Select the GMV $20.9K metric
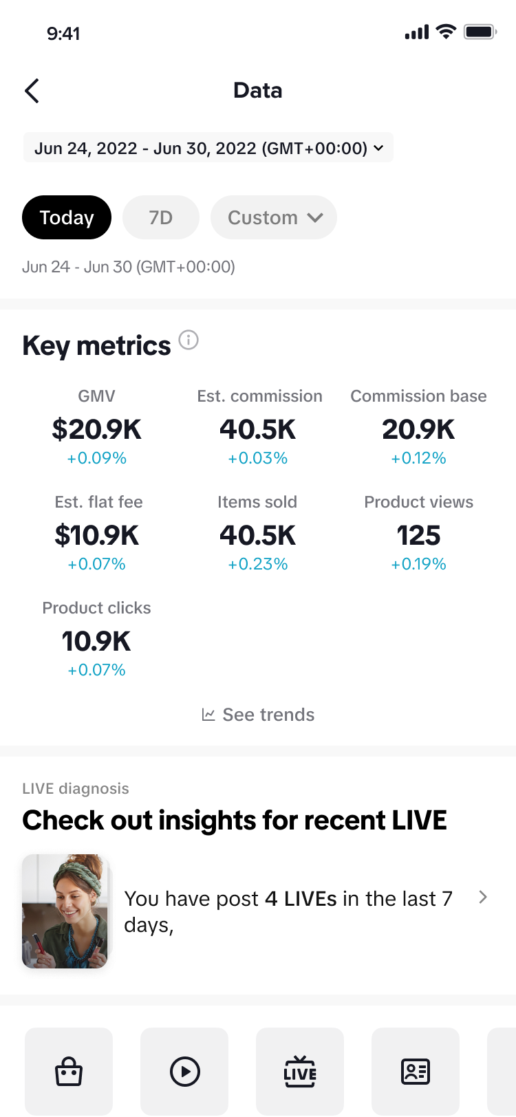Image resolution: width=516 pixels, height=1117 pixels. click(x=97, y=429)
